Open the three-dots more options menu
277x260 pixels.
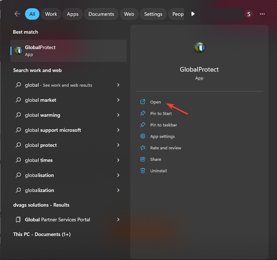click(262, 14)
